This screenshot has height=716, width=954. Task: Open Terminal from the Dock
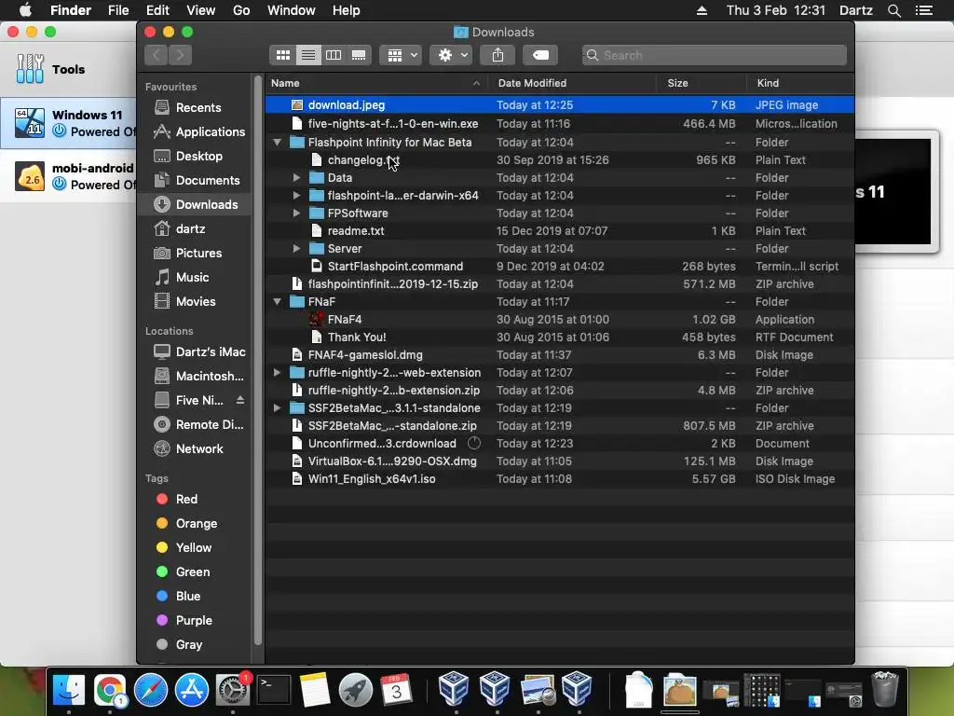pos(274,691)
